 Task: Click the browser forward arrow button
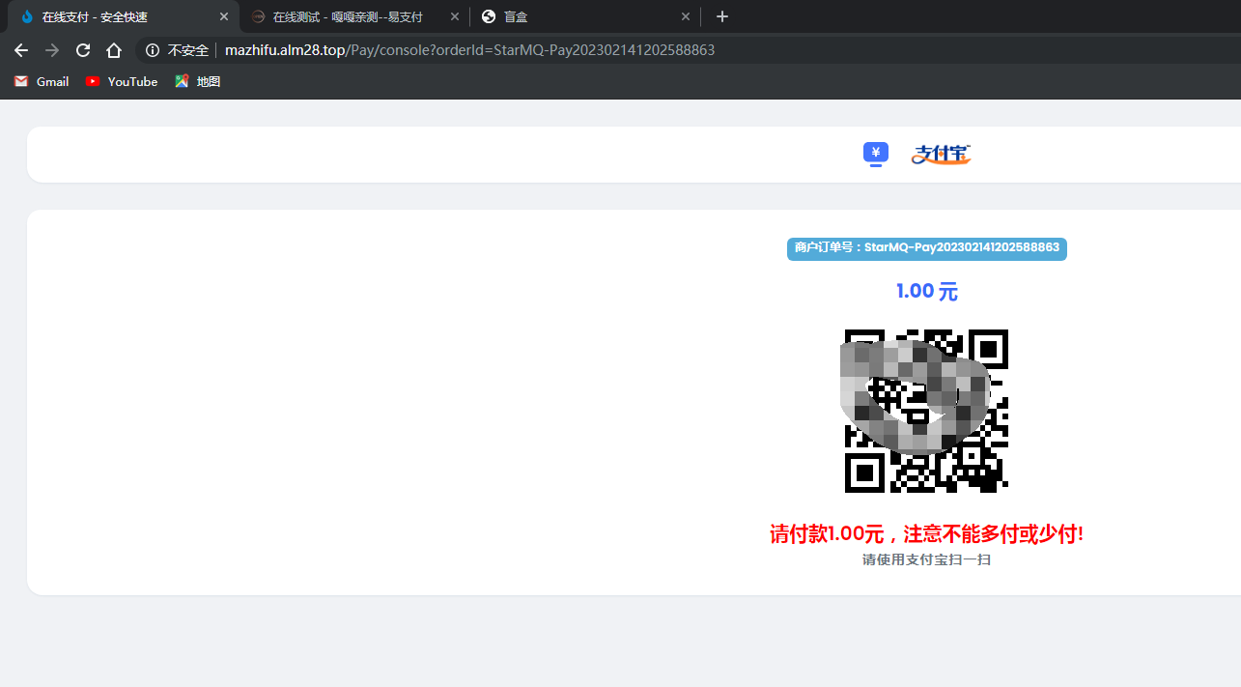pos(52,50)
